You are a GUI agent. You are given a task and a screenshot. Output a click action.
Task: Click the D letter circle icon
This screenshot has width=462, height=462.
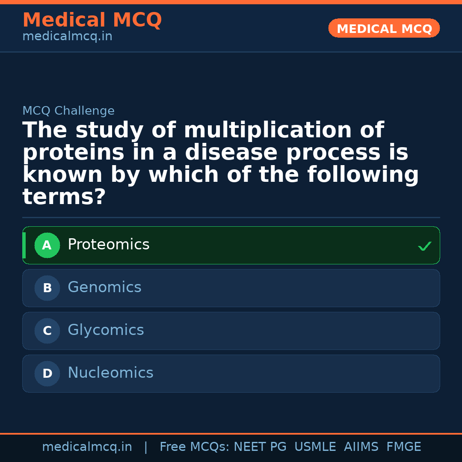coord(47,374)
